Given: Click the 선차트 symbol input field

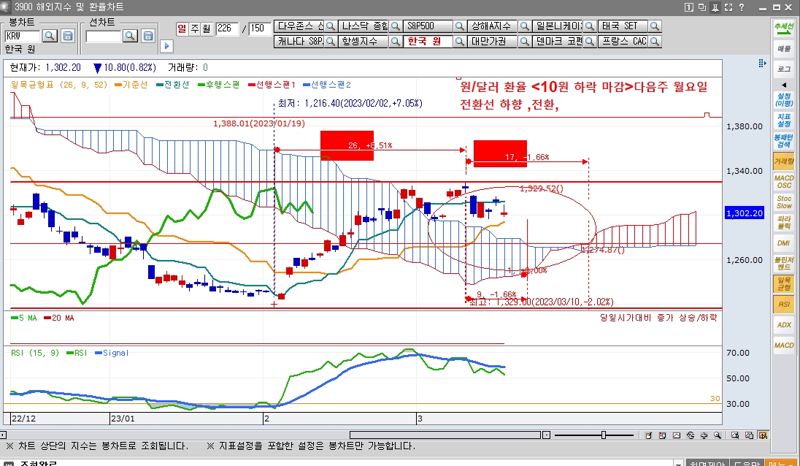Looking at the screenshot, I should pos(103,37).
